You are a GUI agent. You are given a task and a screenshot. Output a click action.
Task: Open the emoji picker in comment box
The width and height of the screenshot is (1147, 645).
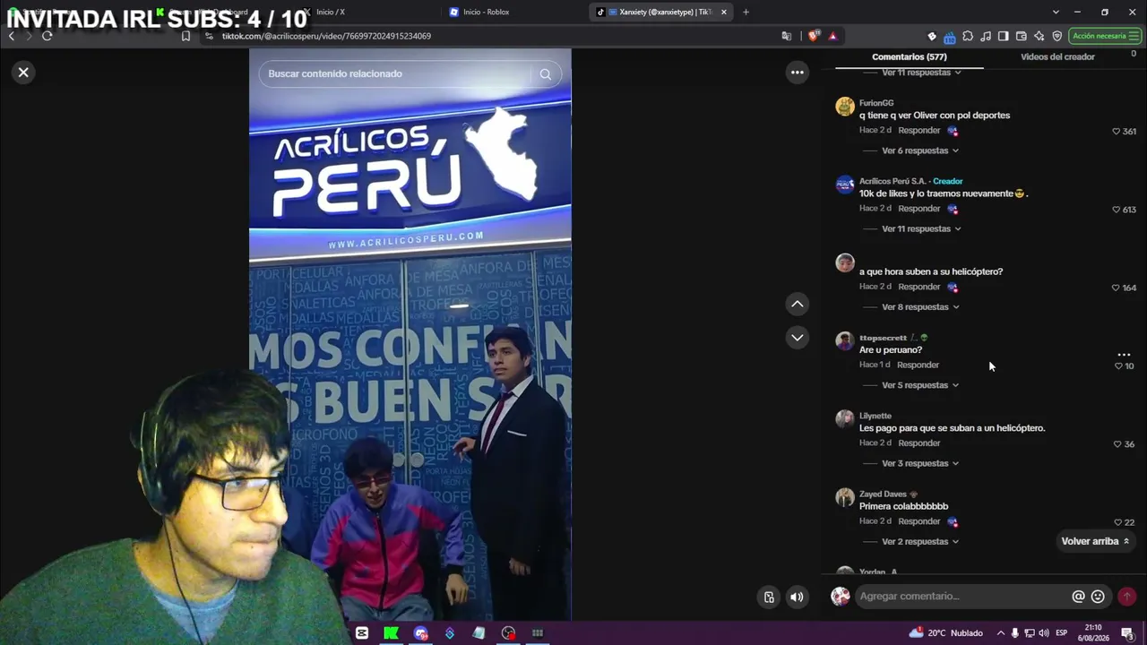click(1098, 597)
